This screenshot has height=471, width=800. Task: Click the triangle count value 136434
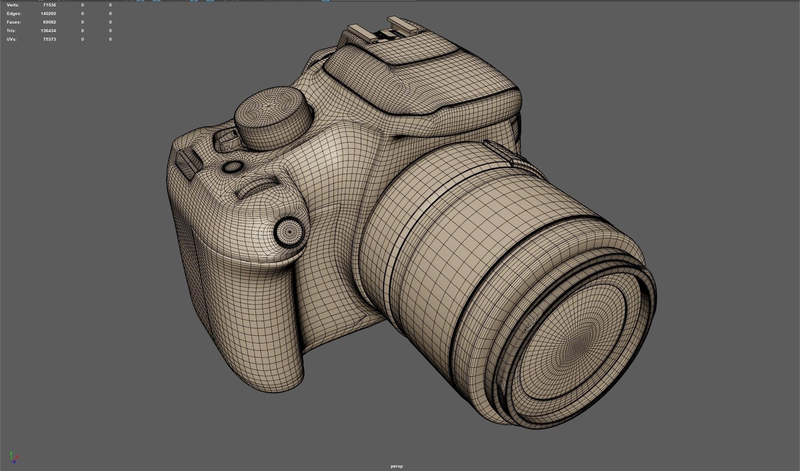(48, 31)
